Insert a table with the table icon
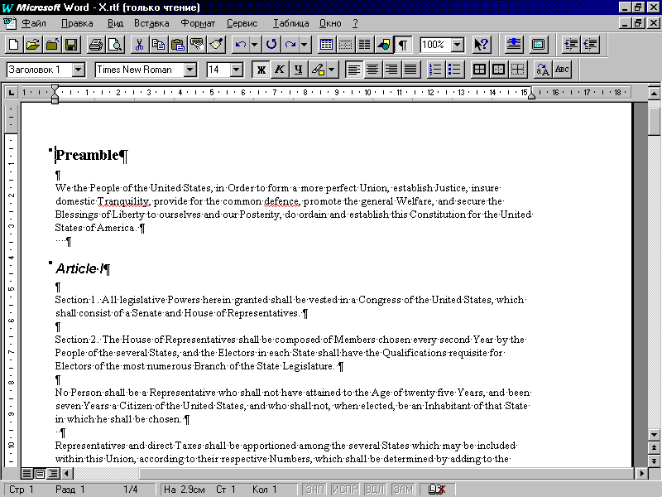This screenshot has width=662, height=497. tap(326, 45)
